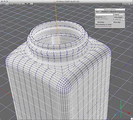Click the object name input field
The height and width of the screenshot is (120, 133).
coord(104,15)
